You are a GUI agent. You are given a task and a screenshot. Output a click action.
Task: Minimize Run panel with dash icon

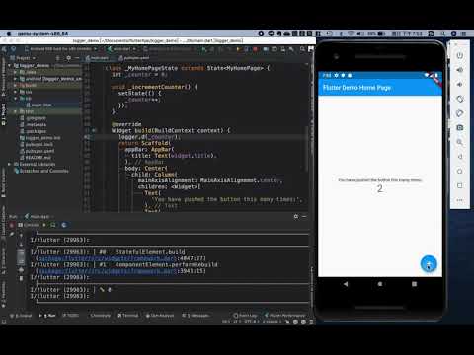tap(304, 216)
